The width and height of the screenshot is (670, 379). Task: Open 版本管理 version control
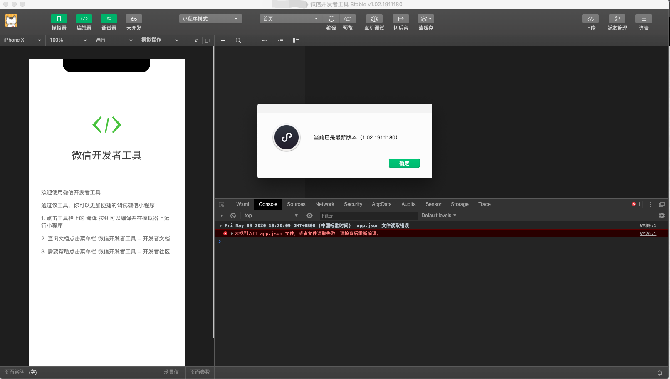pos(617,19)
